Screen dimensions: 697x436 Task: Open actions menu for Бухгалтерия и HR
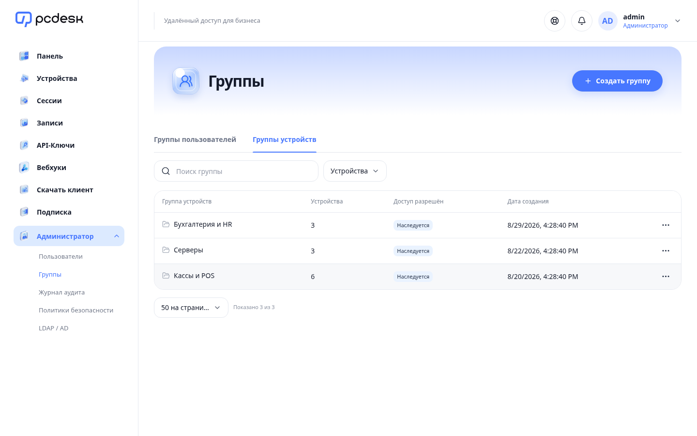click(x=666, y=225)
